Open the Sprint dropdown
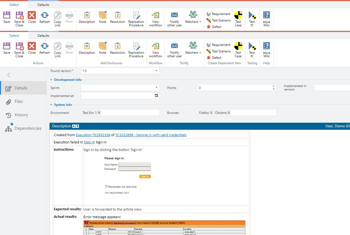 (x=156, y=88)
